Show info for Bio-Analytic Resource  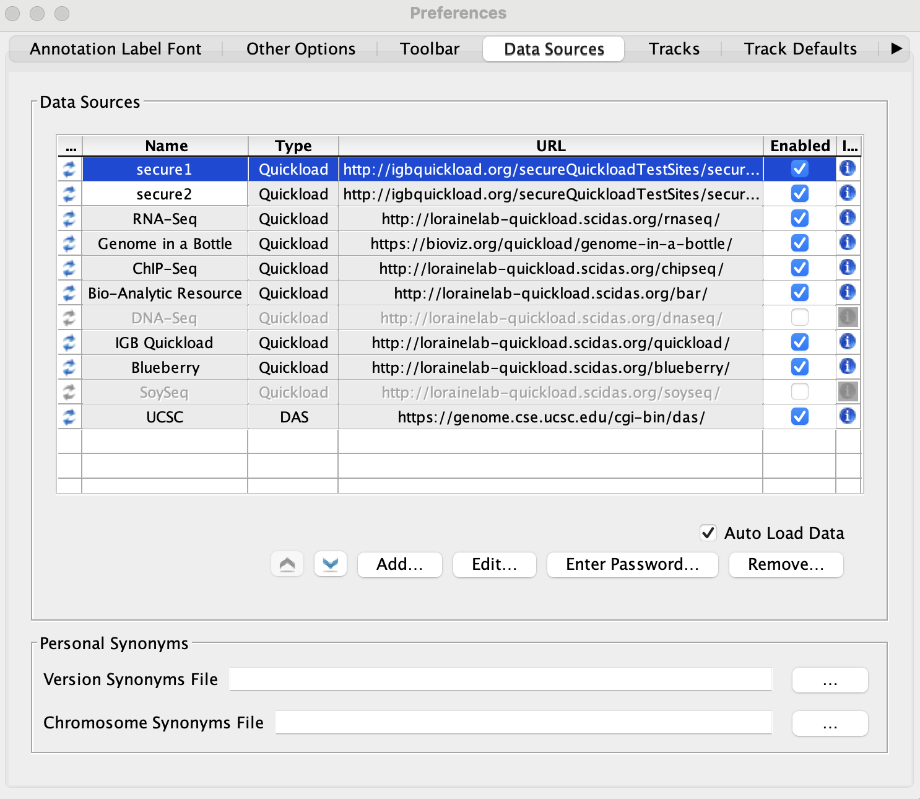pyautogui.click(x=848, y=292)
